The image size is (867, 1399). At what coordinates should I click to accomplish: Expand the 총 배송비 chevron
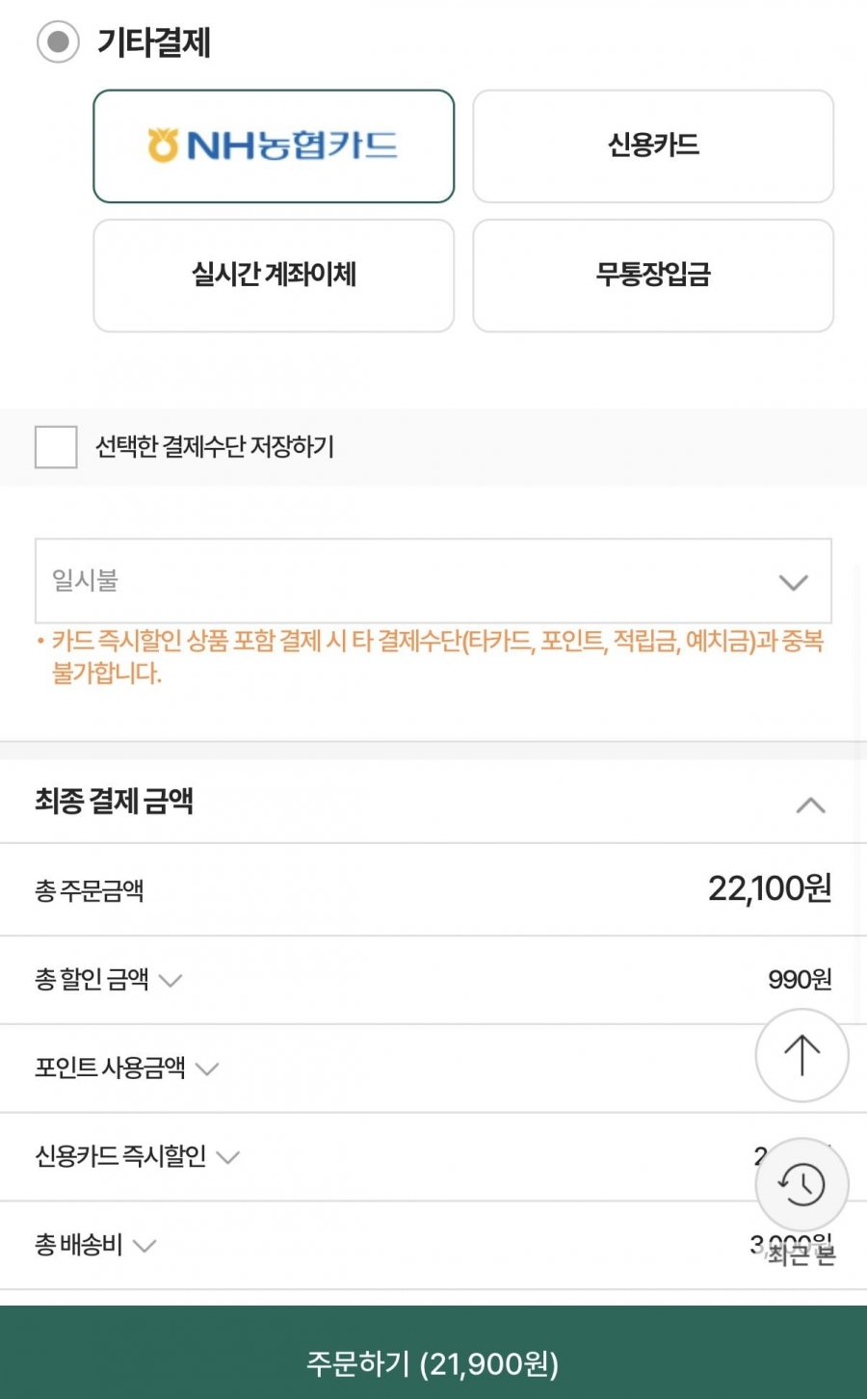tap(144, 1246)
